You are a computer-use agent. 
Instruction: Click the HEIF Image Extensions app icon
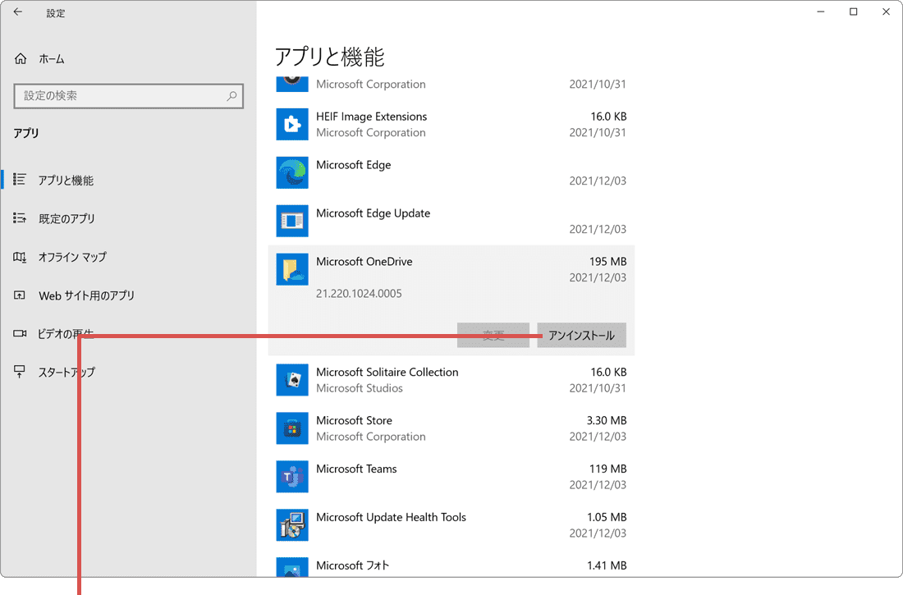292,125
